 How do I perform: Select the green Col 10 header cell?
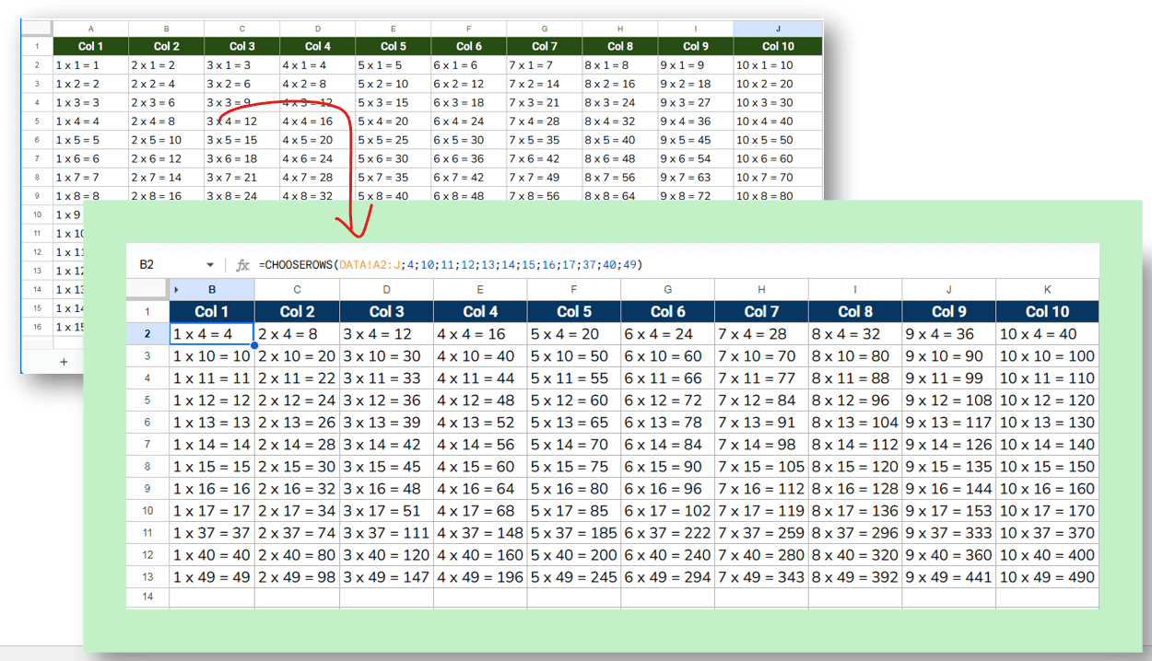click(x=777, y=46)
